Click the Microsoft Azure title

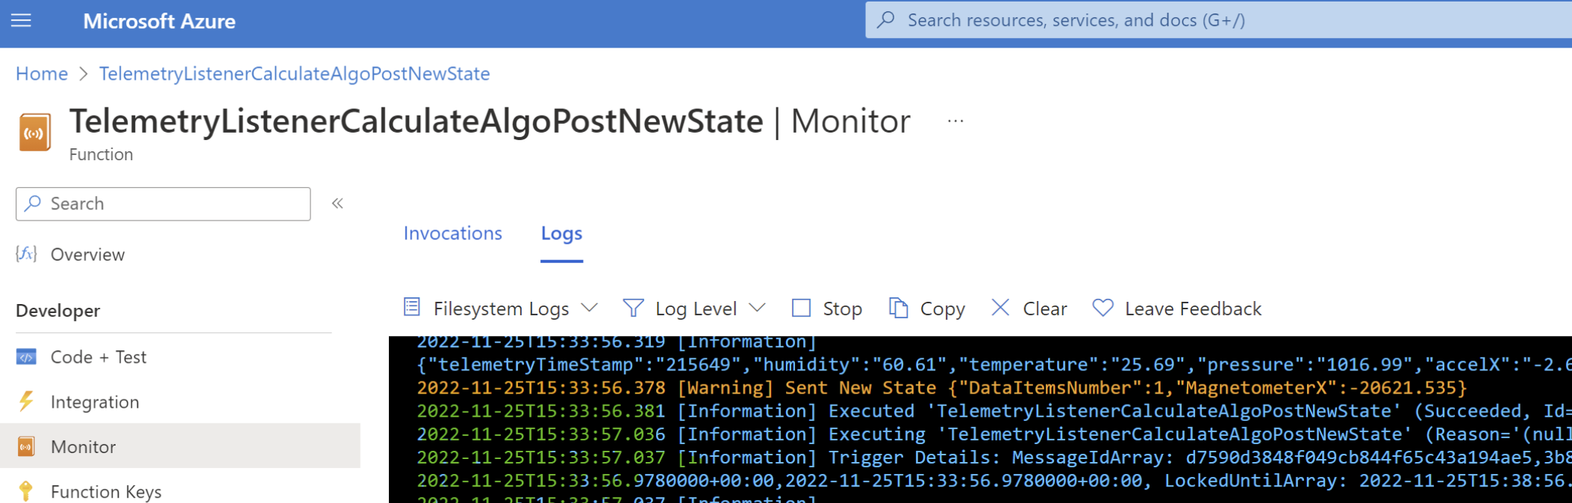[x=159, y=22]
